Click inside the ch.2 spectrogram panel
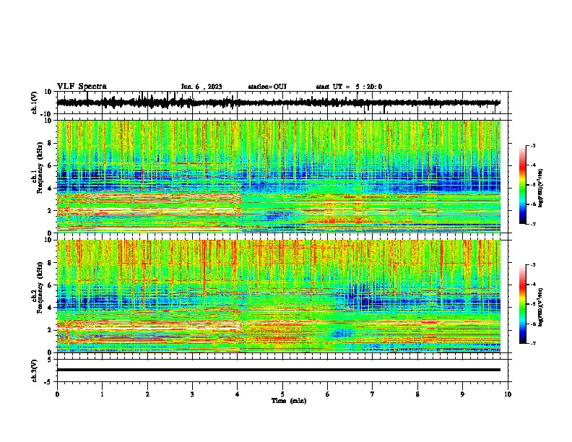This screenshot has height=442, width=572. click(278, 296)
